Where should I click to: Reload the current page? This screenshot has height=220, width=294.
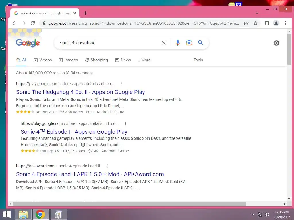[x=33, y=23]
